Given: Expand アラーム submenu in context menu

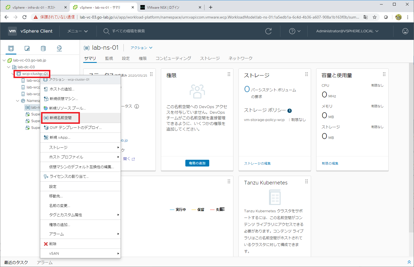Looking at the screenshot, I should (x=80, y=234).
